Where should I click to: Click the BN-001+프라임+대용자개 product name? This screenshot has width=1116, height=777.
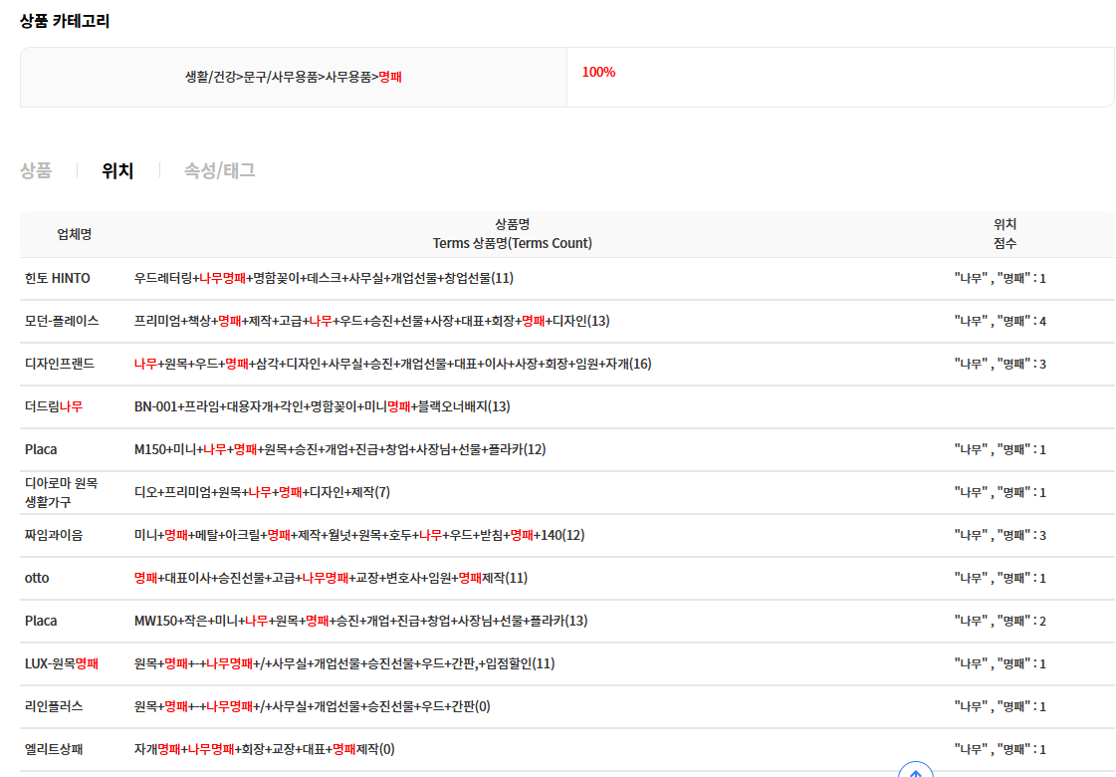[323, 406]
